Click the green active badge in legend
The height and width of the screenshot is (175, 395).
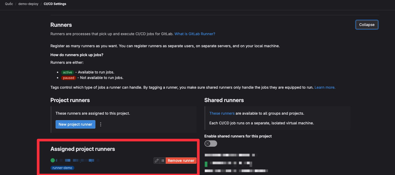coord(67,72)
